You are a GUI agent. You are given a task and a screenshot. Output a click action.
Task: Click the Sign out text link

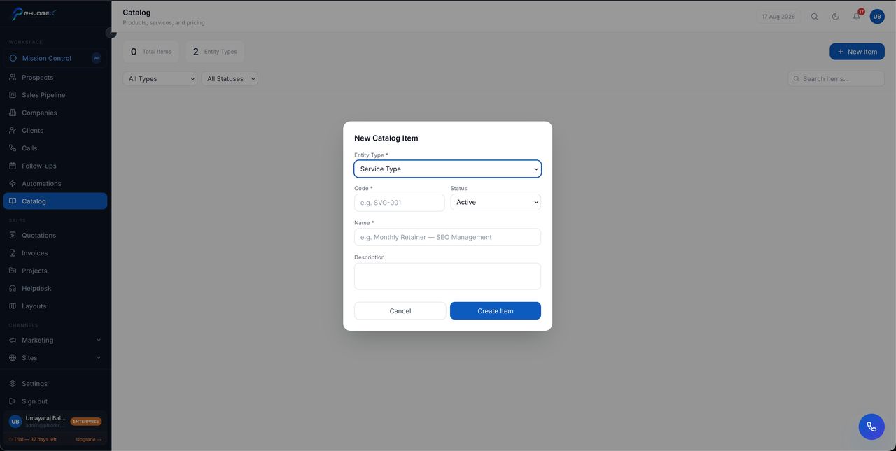pyautogui.click(x=34, y=401)
